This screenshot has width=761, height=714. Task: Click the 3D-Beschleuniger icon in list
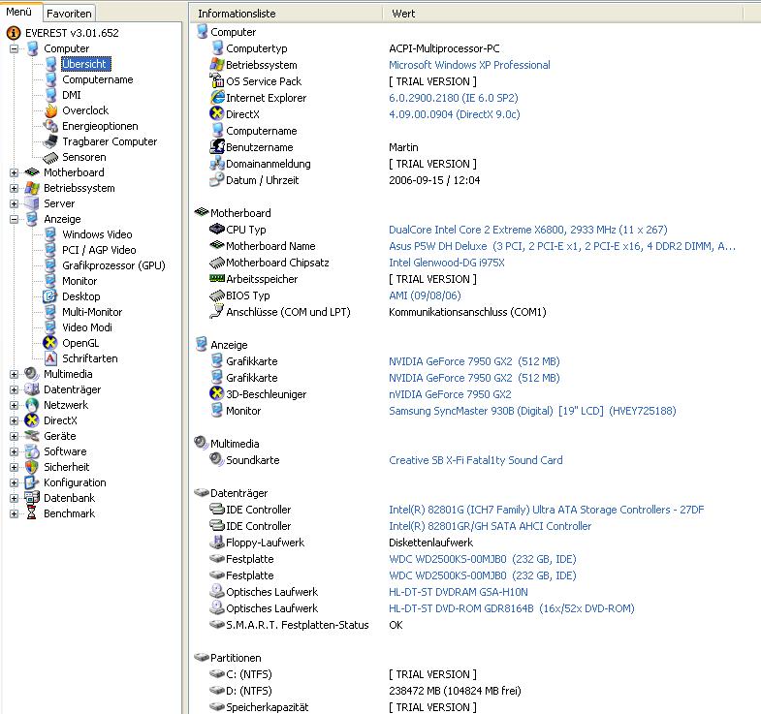216,394
